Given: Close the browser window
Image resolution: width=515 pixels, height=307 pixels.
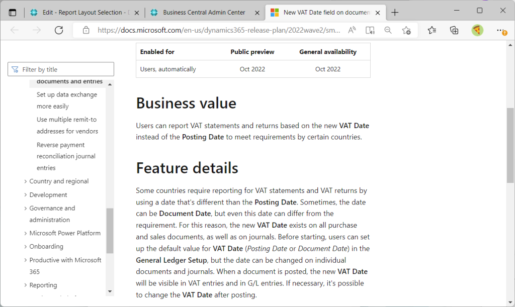Looking at the screenshot, I should pyautogui.click(x=503, y=11).
